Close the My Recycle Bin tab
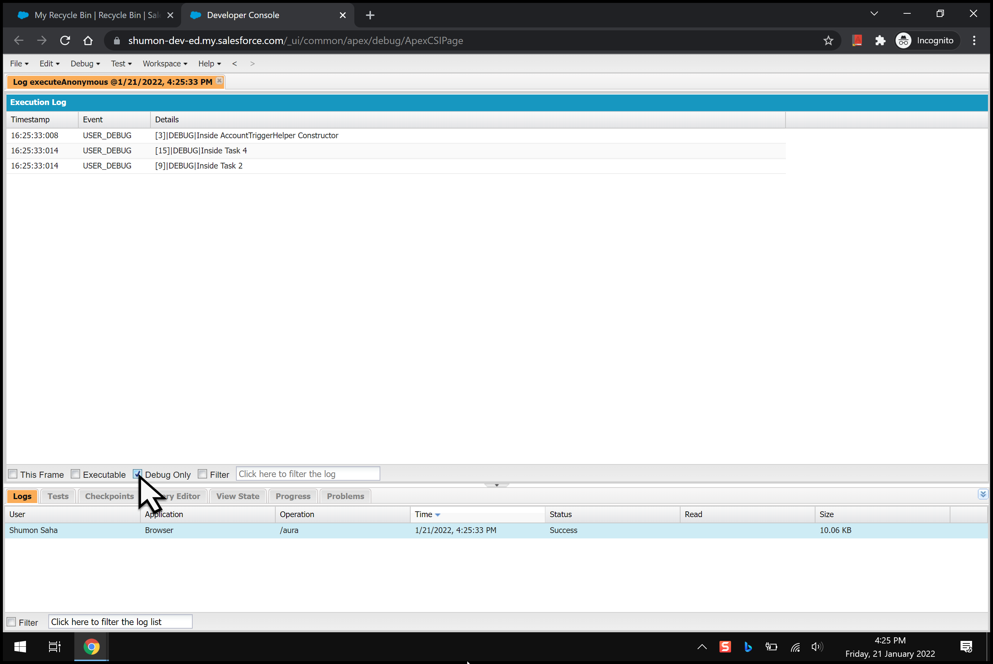This screenshot has width=993, height=664. [x=170, y=15]
